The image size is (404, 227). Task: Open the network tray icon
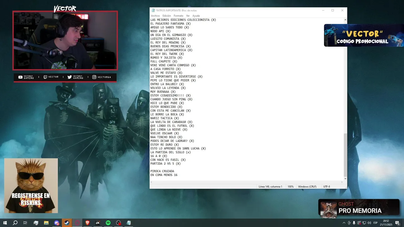click(x=364, y=223)
